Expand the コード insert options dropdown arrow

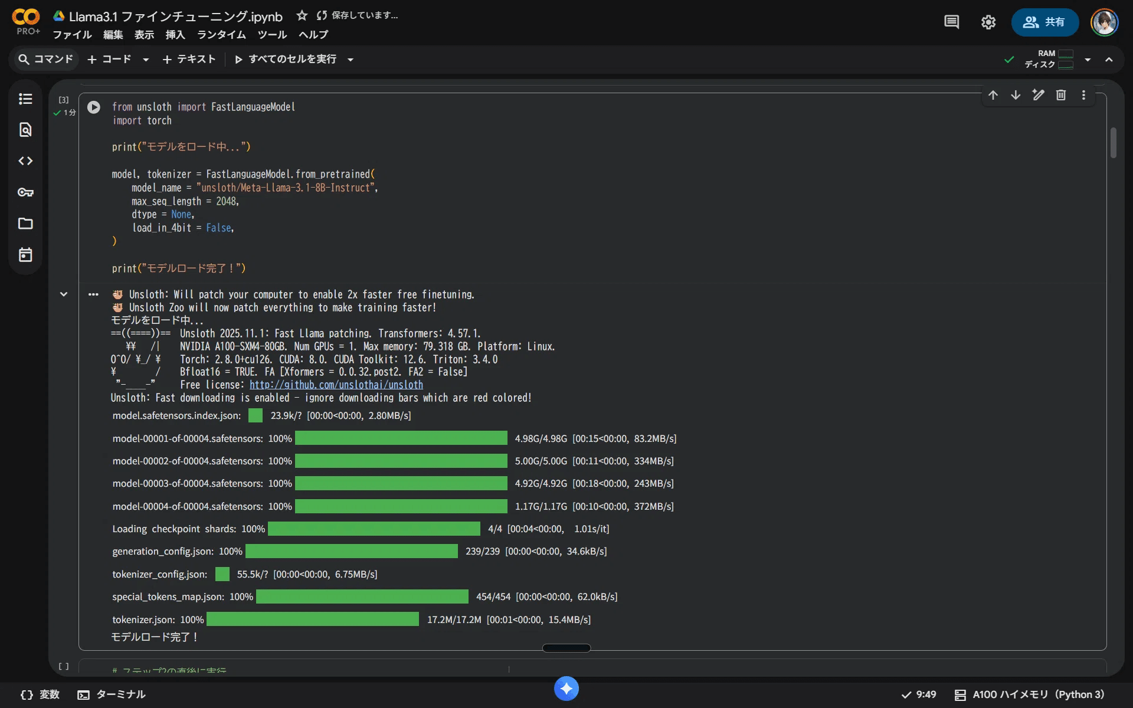[x=146, y=60]
